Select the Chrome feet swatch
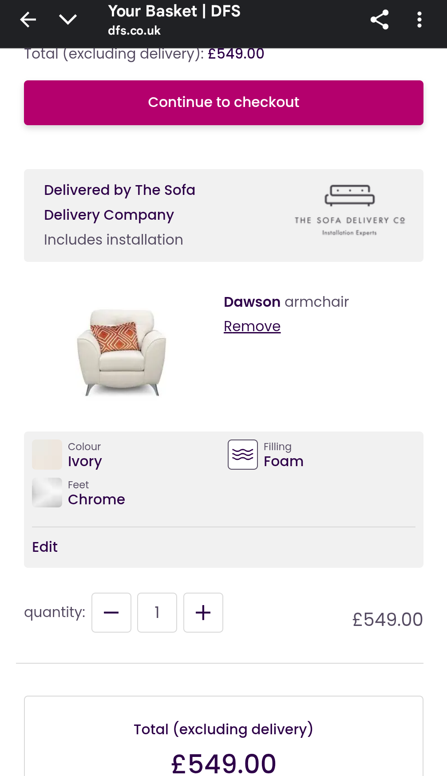 [x=47, y=493]
